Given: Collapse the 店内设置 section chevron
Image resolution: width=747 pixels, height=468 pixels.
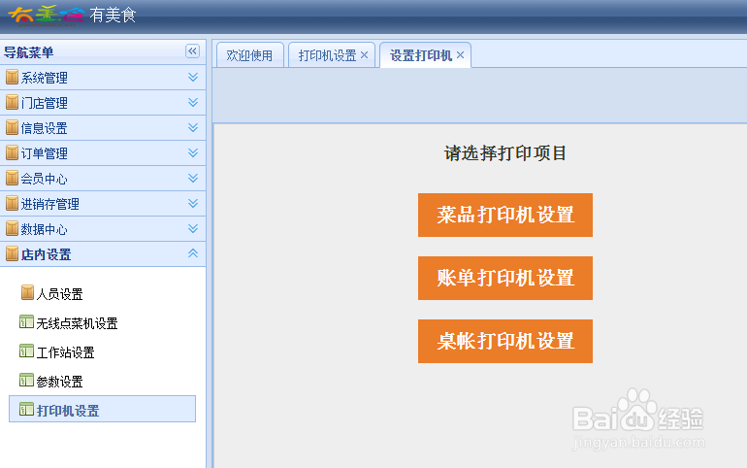Looking at the screenshot, I should click(x=193, y=253).
